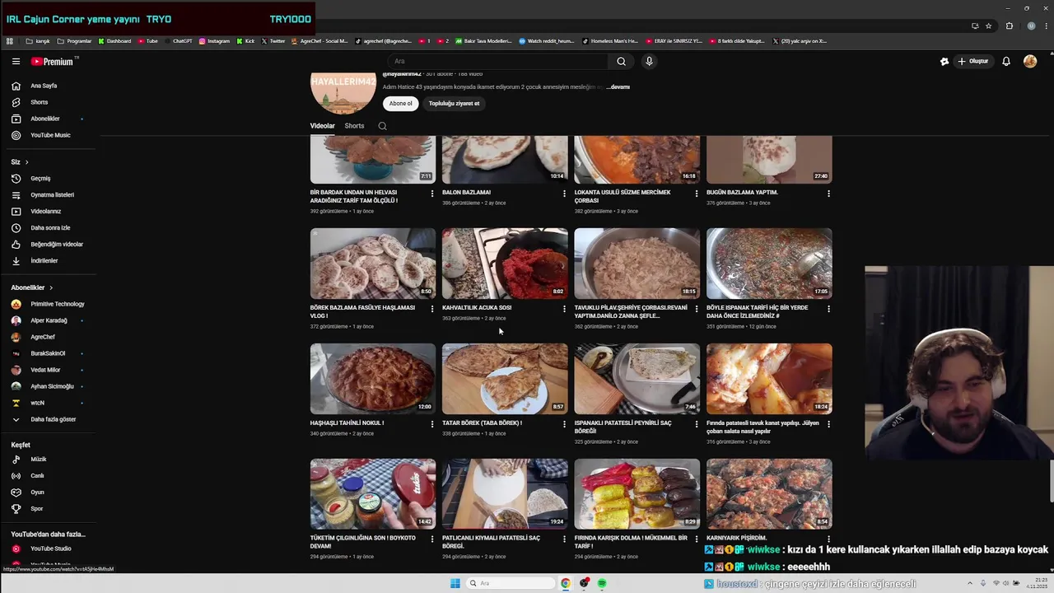
Task: Open Ayhan Sicimoğlu subscription channel
Action: coord(52,386)
